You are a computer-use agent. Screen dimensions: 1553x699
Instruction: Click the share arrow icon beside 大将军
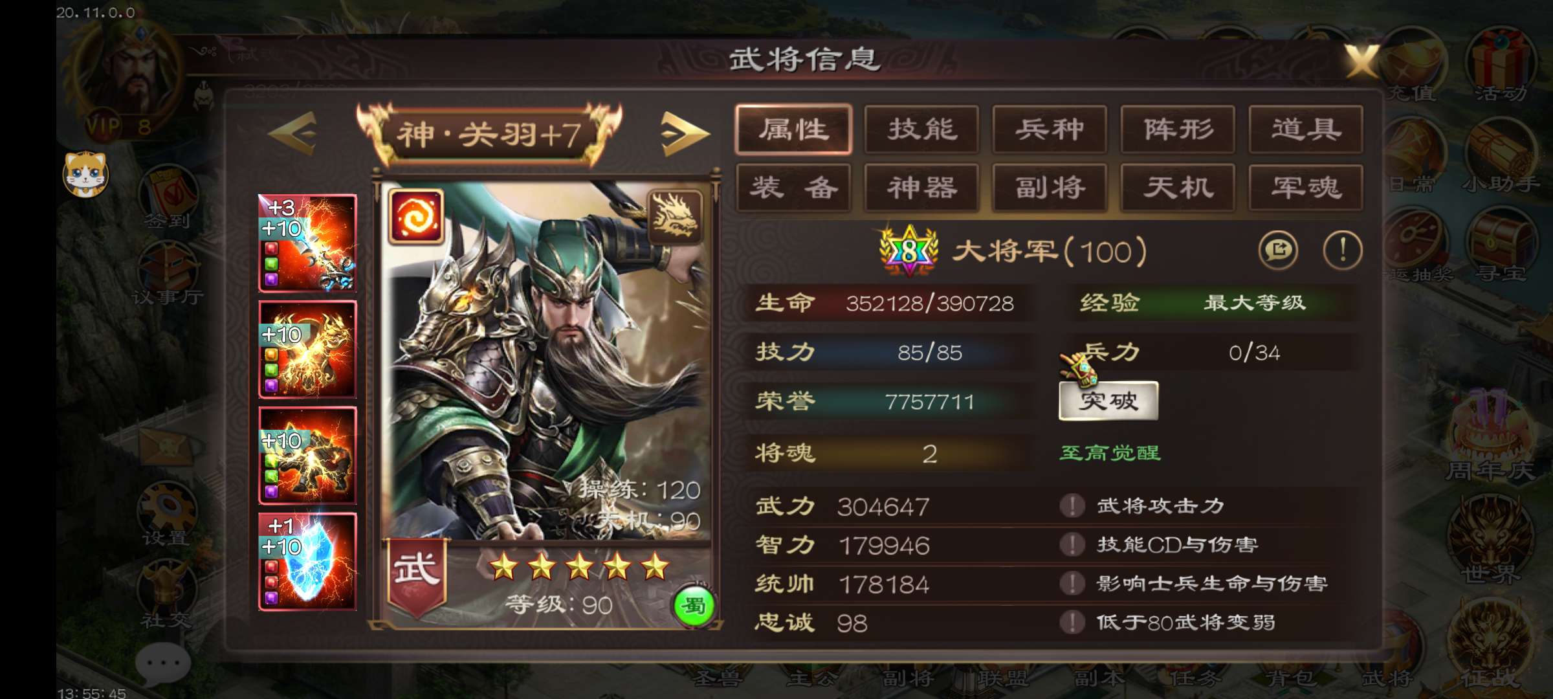1278,250
